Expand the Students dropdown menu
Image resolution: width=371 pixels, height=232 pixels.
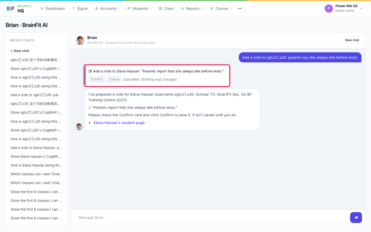point(139,9)
